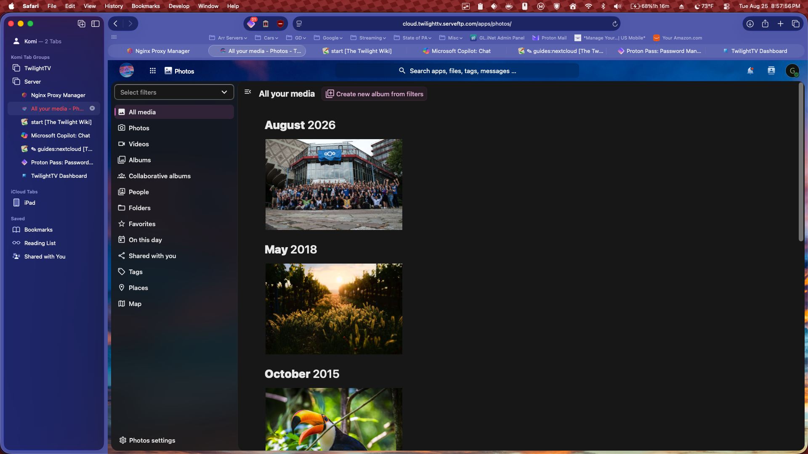The width and height of the screenshot is (808, 454).
Task: Open On this day view
Action: [x=174, y=240]
